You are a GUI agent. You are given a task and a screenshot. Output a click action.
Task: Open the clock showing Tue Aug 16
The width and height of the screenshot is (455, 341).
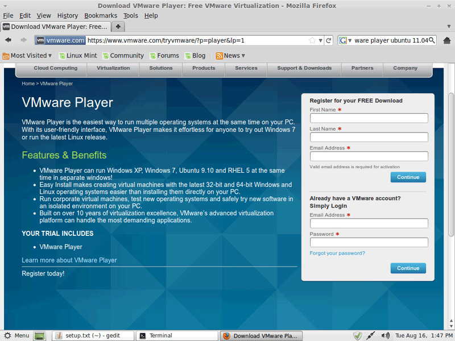point(424,335)
